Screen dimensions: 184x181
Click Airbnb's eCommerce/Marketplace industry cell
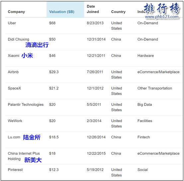(x=158, y=72)
